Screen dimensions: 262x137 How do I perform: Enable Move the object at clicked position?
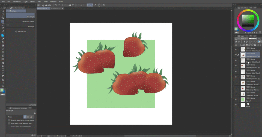point(9,120)
